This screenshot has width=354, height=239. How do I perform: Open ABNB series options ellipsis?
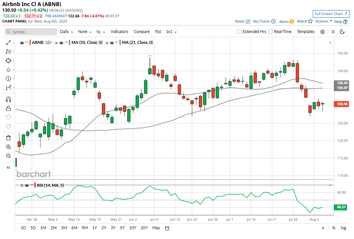tap(27, 42)
